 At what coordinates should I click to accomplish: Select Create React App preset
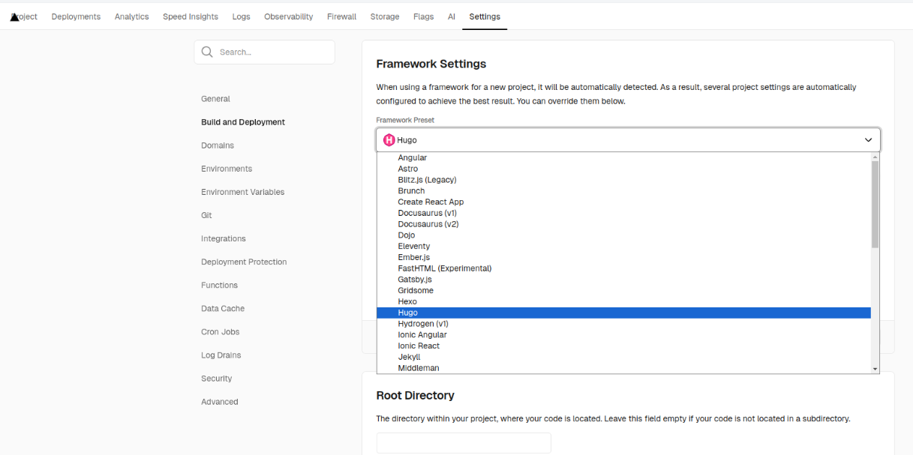623,202
